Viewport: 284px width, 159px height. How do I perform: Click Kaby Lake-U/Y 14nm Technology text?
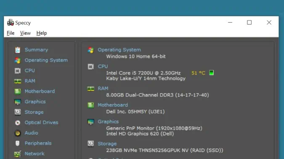pos(146,79)
